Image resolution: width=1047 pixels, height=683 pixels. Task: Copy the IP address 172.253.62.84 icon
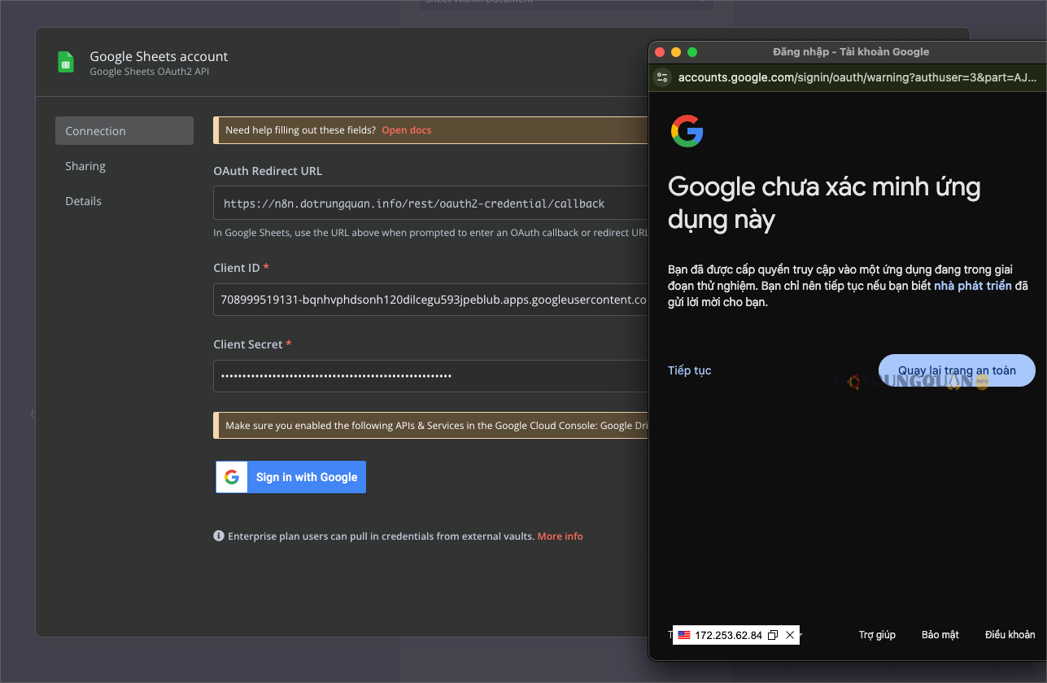coord(773,635)
